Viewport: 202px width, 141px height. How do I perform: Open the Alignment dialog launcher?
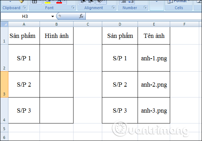113,7
